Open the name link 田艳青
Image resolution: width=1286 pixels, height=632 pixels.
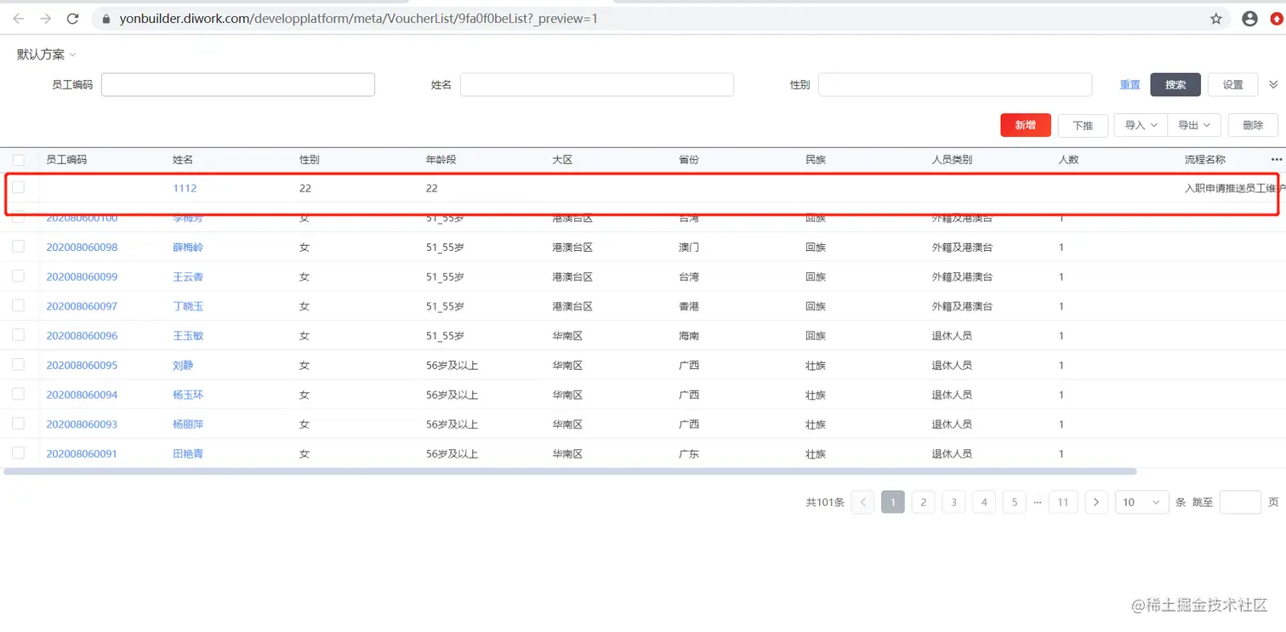click(188, 453)
